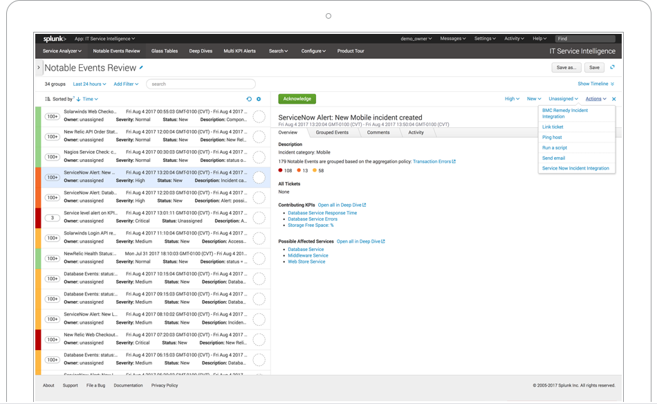Open the demo_owner user menu

point(416,39)
